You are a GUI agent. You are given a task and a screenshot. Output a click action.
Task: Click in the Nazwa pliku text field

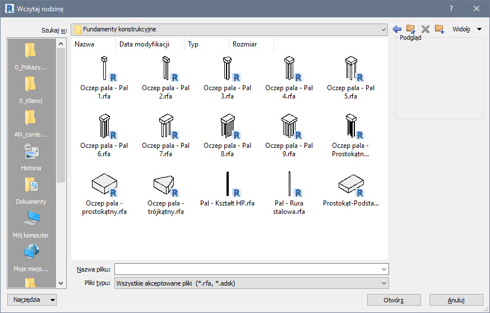pyautogui.click(x=247, y=269)
